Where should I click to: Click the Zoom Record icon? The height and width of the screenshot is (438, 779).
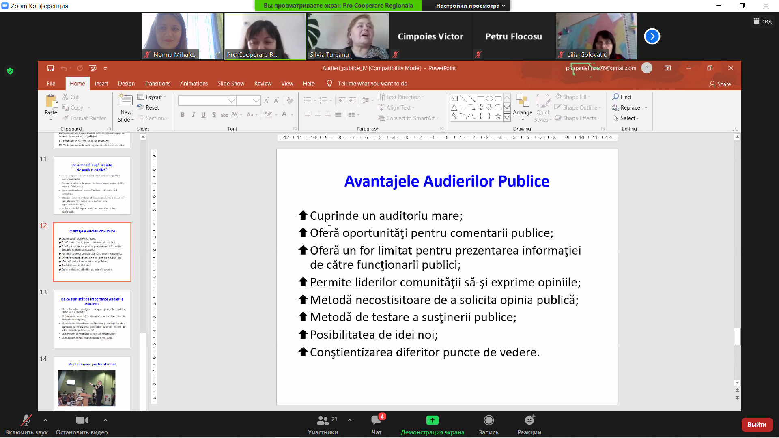pos(488,420)
